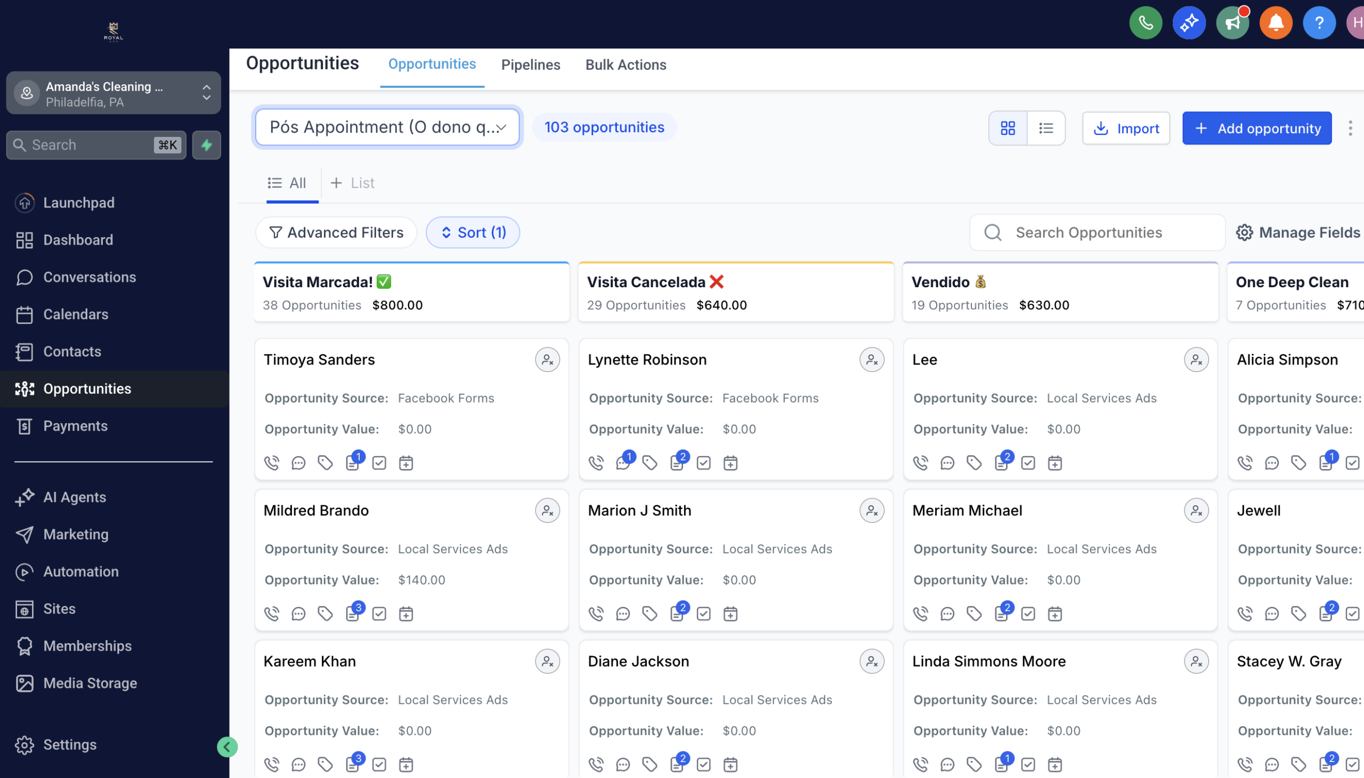This screenshot has width=1364, height=778.
Task: Switch to board grid view layout
Action: pos(1008,128)
